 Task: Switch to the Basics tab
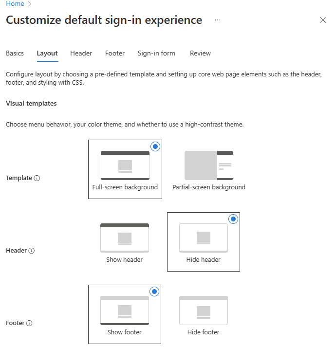[15, 53]
